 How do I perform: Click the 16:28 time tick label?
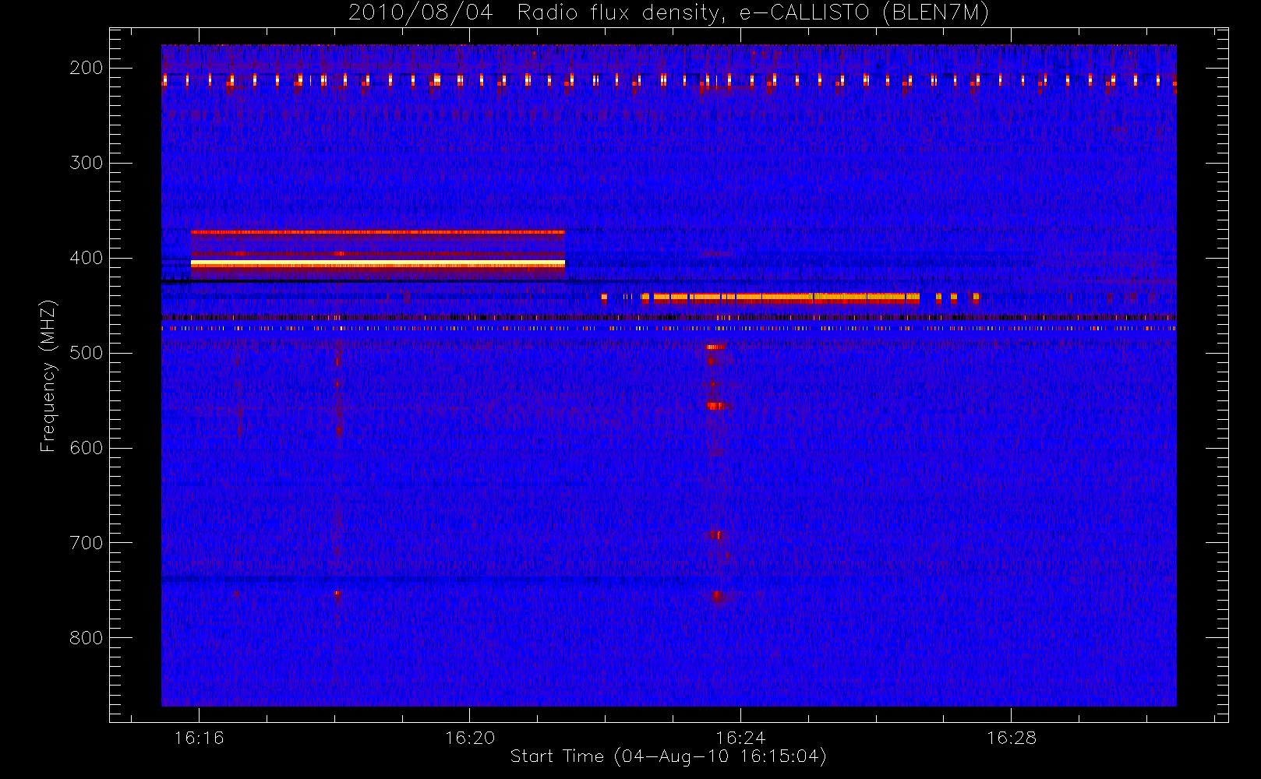click(x=1012, y=738)
